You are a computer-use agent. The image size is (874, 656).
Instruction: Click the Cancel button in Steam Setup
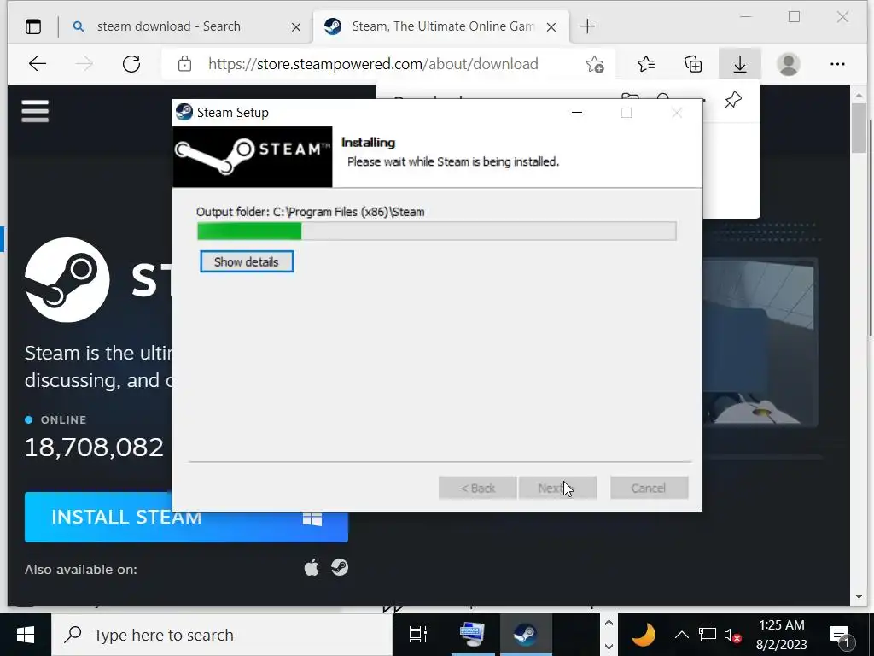(x=649, y=488)
